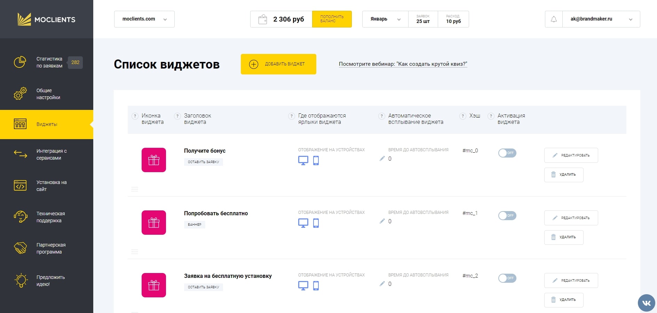Image resolution: width=657 pixels, height=313 pixels.
Task: Click help icon beside 'Заголовок виджета' header
Action: pos(177,116)
